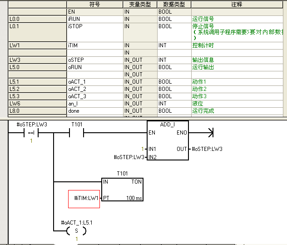Viewport: 287px width, 245px height.
Task: Select the T101 TON timer block
Action: pos(122,190)
